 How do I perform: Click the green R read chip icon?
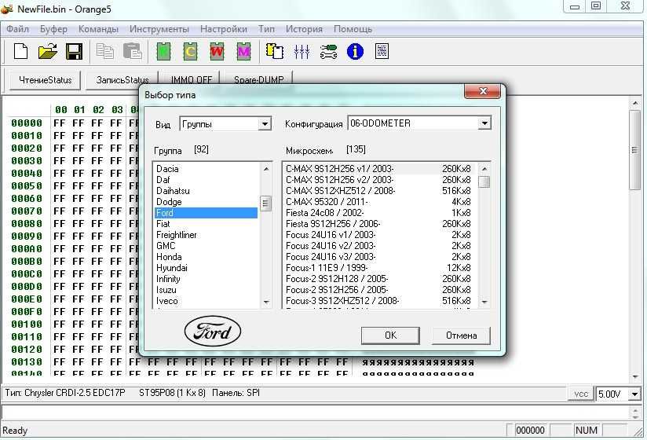[x=164, y=52]
